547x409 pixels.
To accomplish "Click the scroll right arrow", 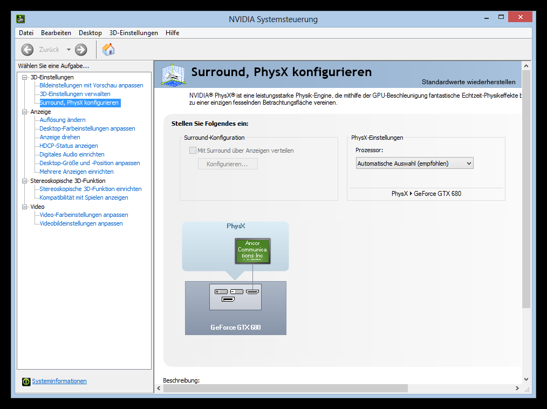I will 517,388.
